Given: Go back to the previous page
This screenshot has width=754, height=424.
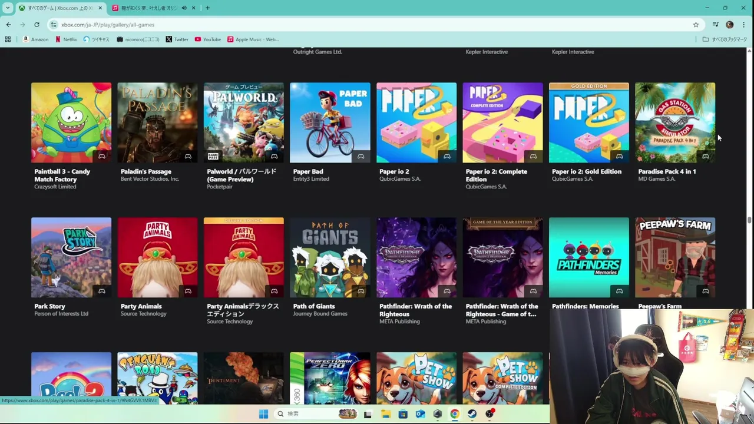Looking at the screenshot, I should click(8, 25).
